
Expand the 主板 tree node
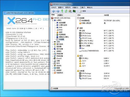53,42
